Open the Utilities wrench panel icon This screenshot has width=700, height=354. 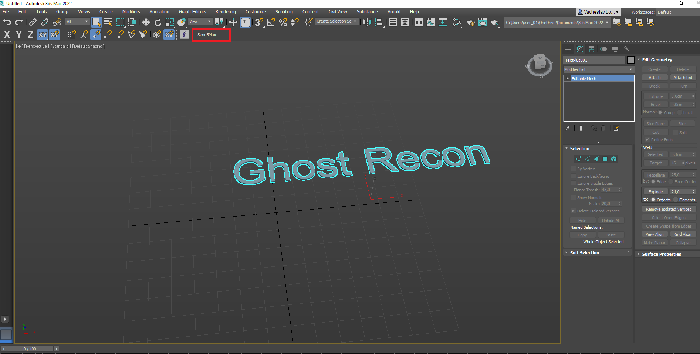click(x=627, y=49)
